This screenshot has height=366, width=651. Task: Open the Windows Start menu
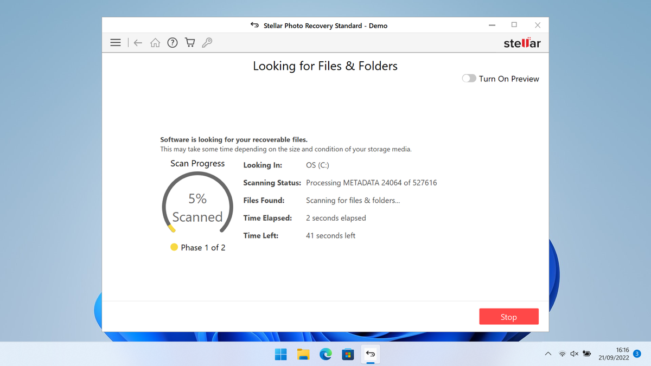[x=280, y=354]
